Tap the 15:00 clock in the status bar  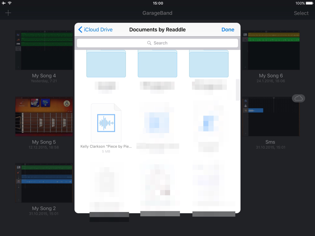[158, 3]
